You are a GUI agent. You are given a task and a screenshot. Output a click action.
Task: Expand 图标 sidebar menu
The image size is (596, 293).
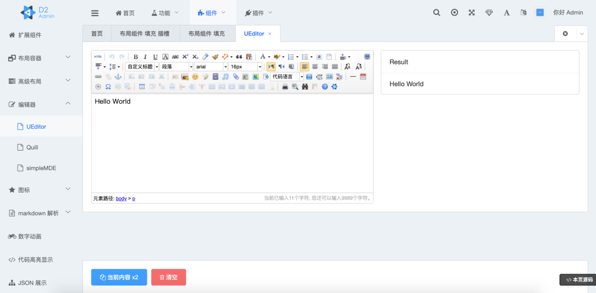point(41,190)
